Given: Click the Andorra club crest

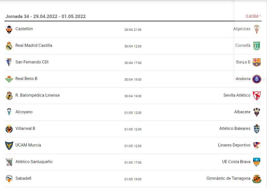Looking at the screenshot, I should tap(257, 79).
